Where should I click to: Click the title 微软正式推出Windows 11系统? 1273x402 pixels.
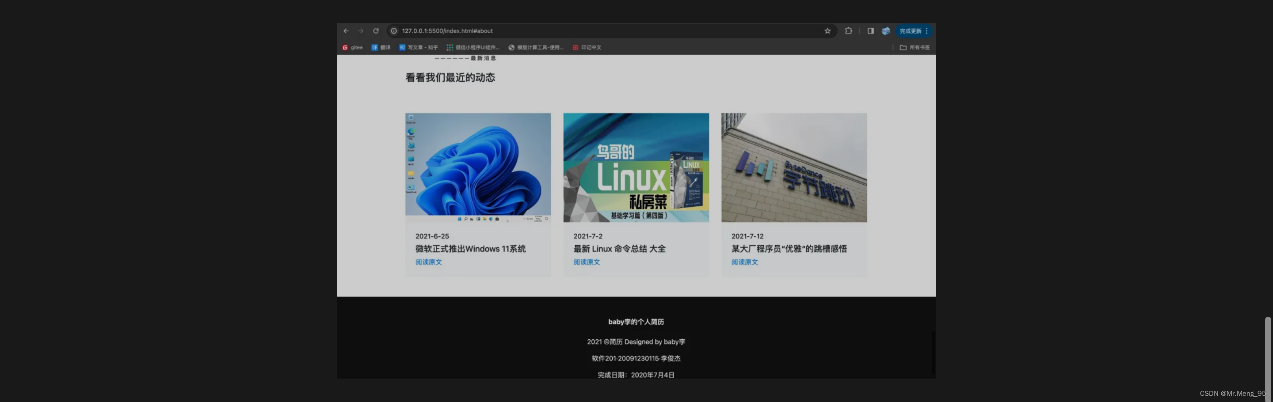470,249
